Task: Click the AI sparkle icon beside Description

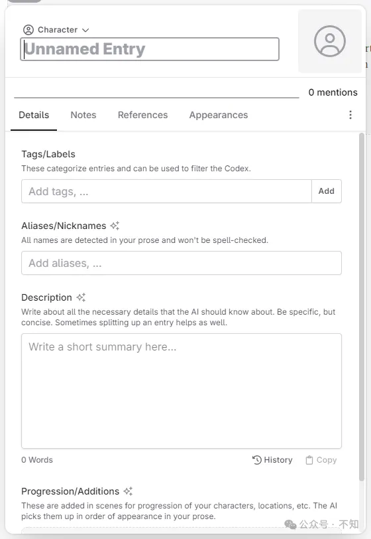Action: point(81,297)
